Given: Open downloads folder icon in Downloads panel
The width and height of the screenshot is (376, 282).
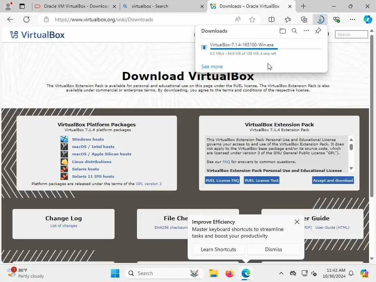Looking at the screenshot, I should pos(283,31).
